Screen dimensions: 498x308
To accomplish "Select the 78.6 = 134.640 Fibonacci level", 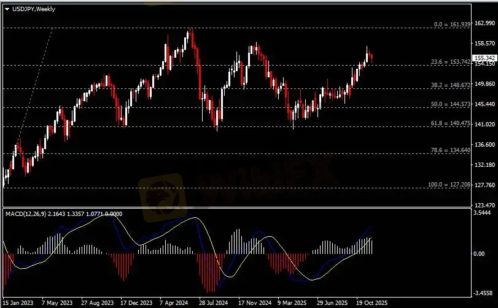I will 451,150.
